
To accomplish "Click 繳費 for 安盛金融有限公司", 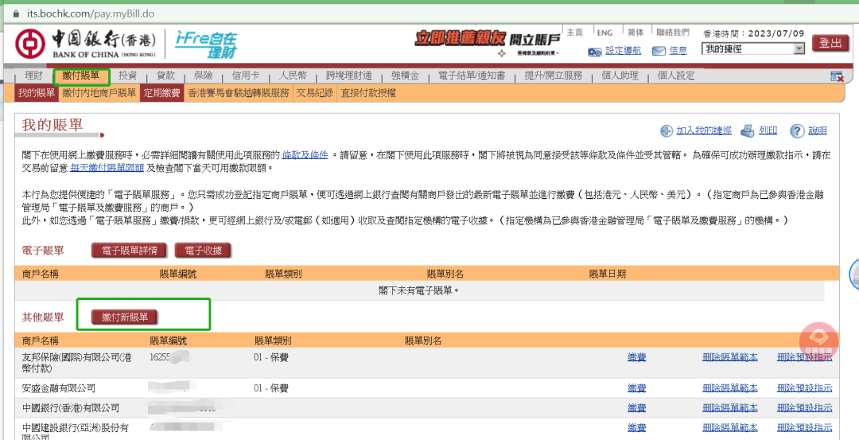I will tap(636, 388).
